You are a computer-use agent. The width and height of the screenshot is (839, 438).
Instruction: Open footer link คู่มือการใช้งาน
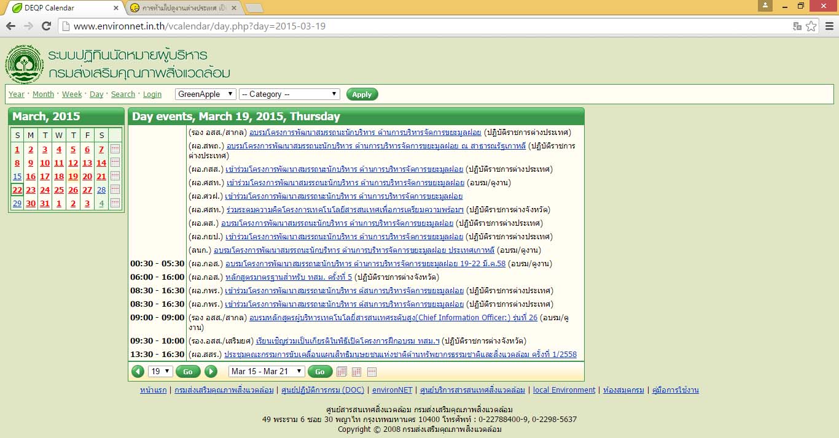(x=676, y=390)
